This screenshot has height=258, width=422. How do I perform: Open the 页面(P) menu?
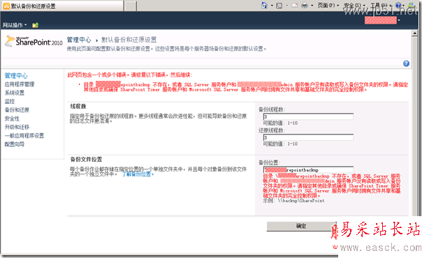(x=328, y=6)
